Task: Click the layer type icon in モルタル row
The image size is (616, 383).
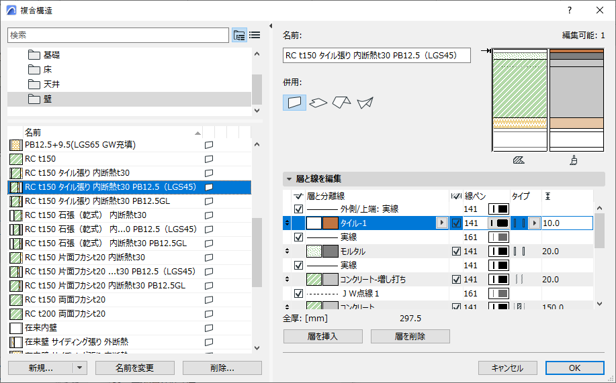Action: (x=519, y=252)
